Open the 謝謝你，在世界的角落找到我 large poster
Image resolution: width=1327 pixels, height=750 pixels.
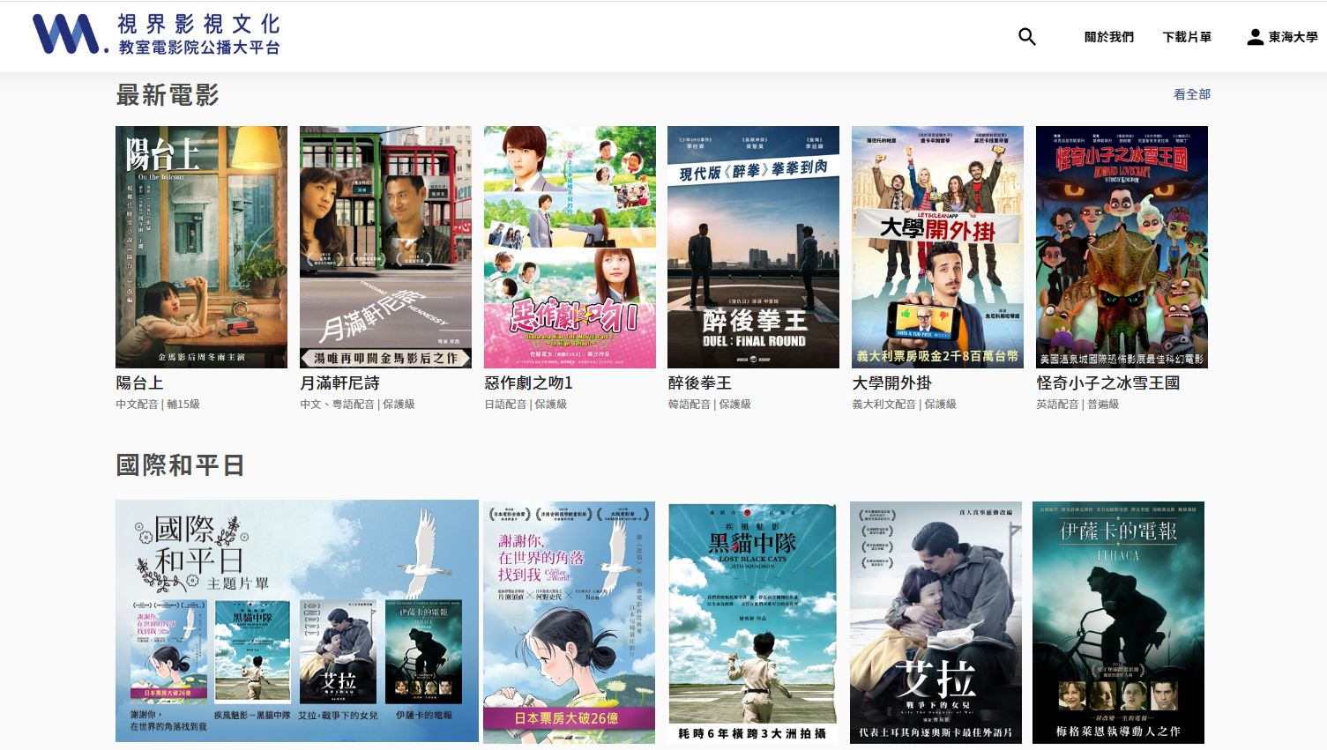[569, 622]
